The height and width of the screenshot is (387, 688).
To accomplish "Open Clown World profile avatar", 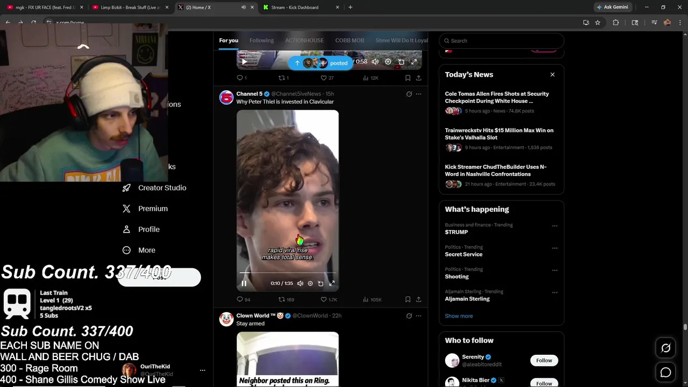I will pos(226,319).
